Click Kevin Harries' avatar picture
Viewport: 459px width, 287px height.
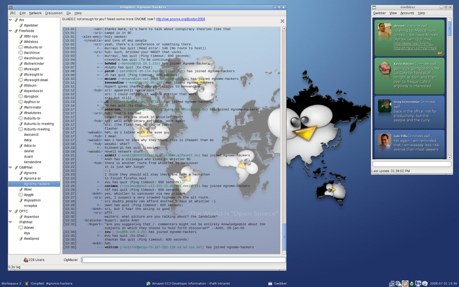[384, 68]
